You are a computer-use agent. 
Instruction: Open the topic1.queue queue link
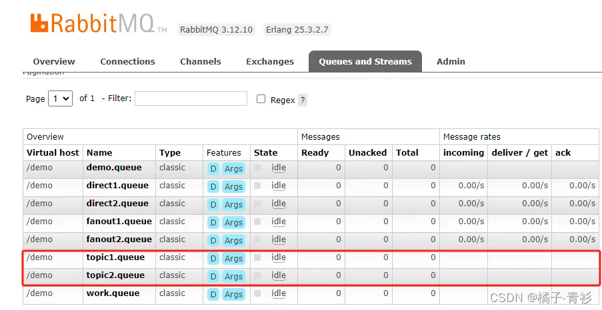click(x=115, y=257)
